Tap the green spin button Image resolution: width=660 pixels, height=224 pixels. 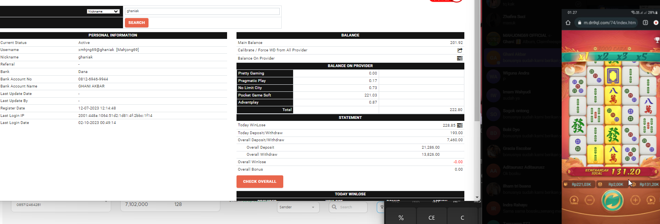[x=612, y=200]
